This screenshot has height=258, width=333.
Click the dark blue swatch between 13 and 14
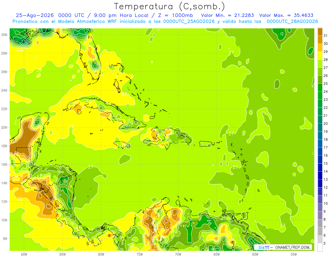click(320, 175)
